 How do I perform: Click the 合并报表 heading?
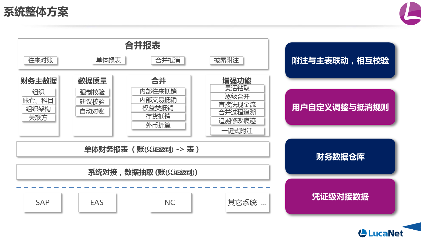coord(143,45)
